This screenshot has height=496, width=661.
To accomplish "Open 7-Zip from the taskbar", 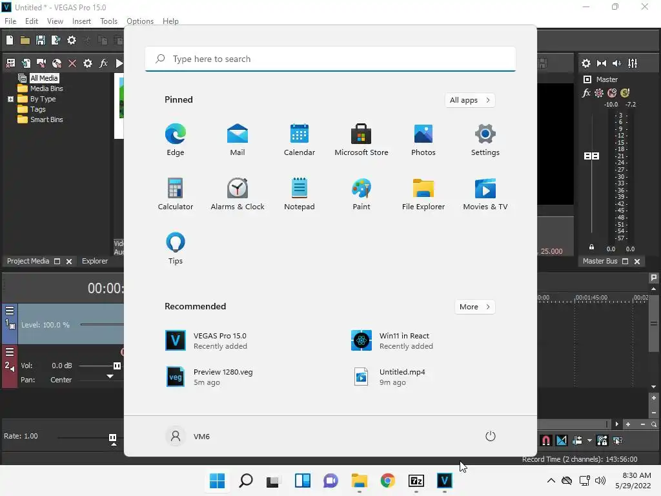I will pos(416,480).
